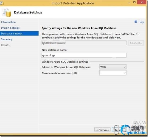Close the Import Data-tier Application window
148x137 pixels.
(142, 2)
